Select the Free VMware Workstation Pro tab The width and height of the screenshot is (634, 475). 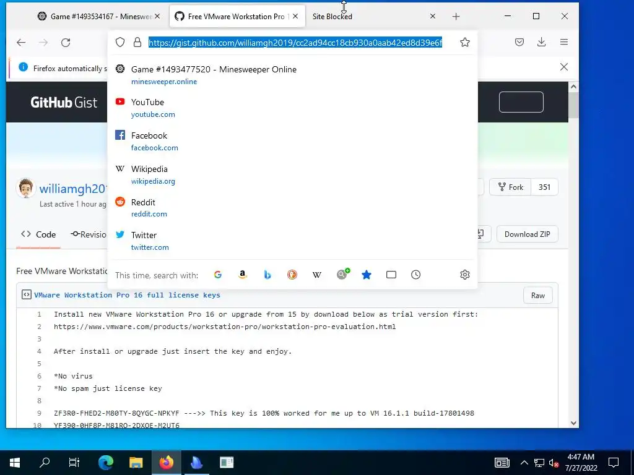237,17
